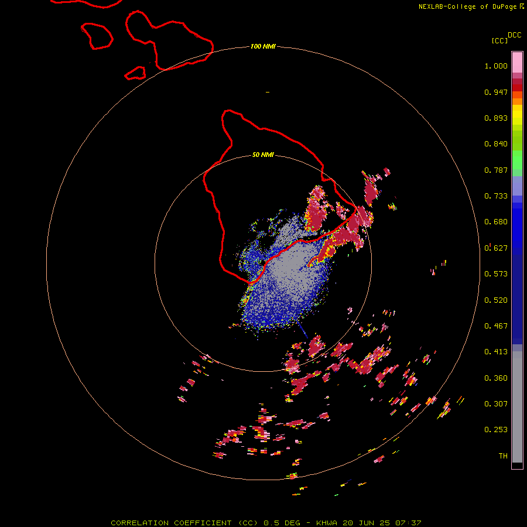Click the 0.627 color scale value
This screenshot has height=527, width=527.
coord(496,248)
